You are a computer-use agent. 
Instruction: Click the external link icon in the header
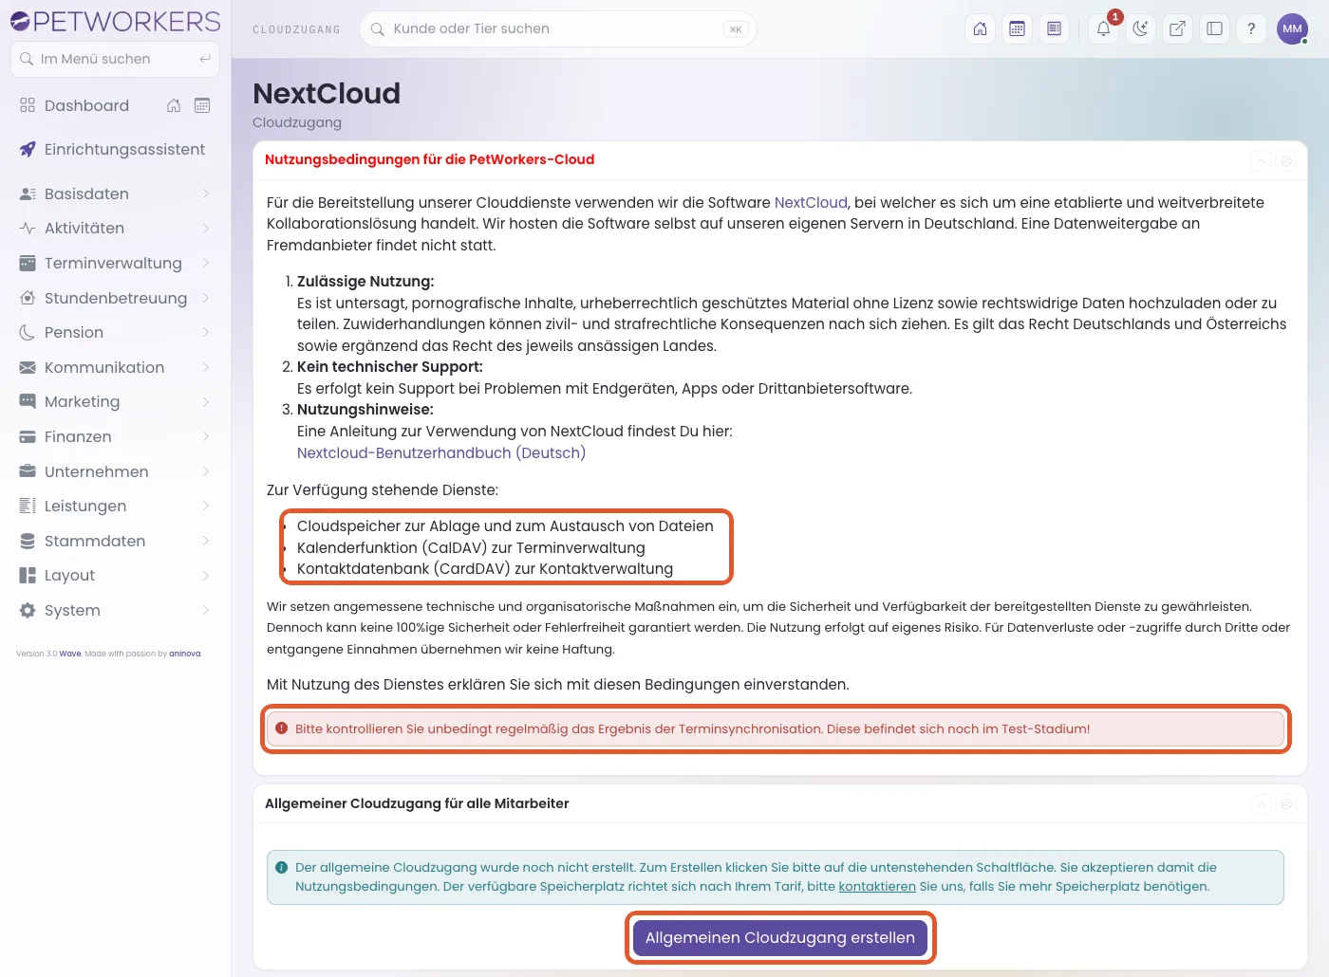pyautogui.click(x=1177, y=28)
